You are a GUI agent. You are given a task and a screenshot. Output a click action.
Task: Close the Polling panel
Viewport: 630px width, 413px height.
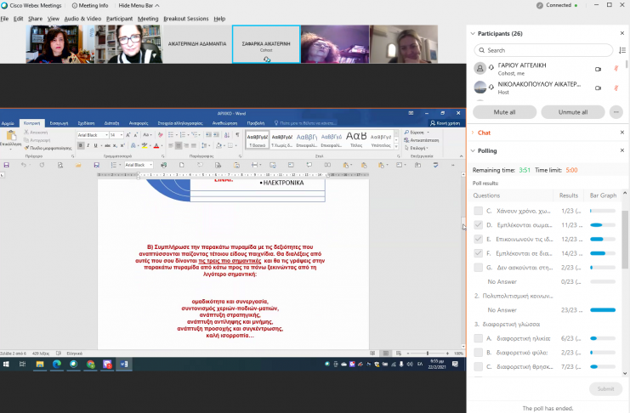click(x=621, y=151)
